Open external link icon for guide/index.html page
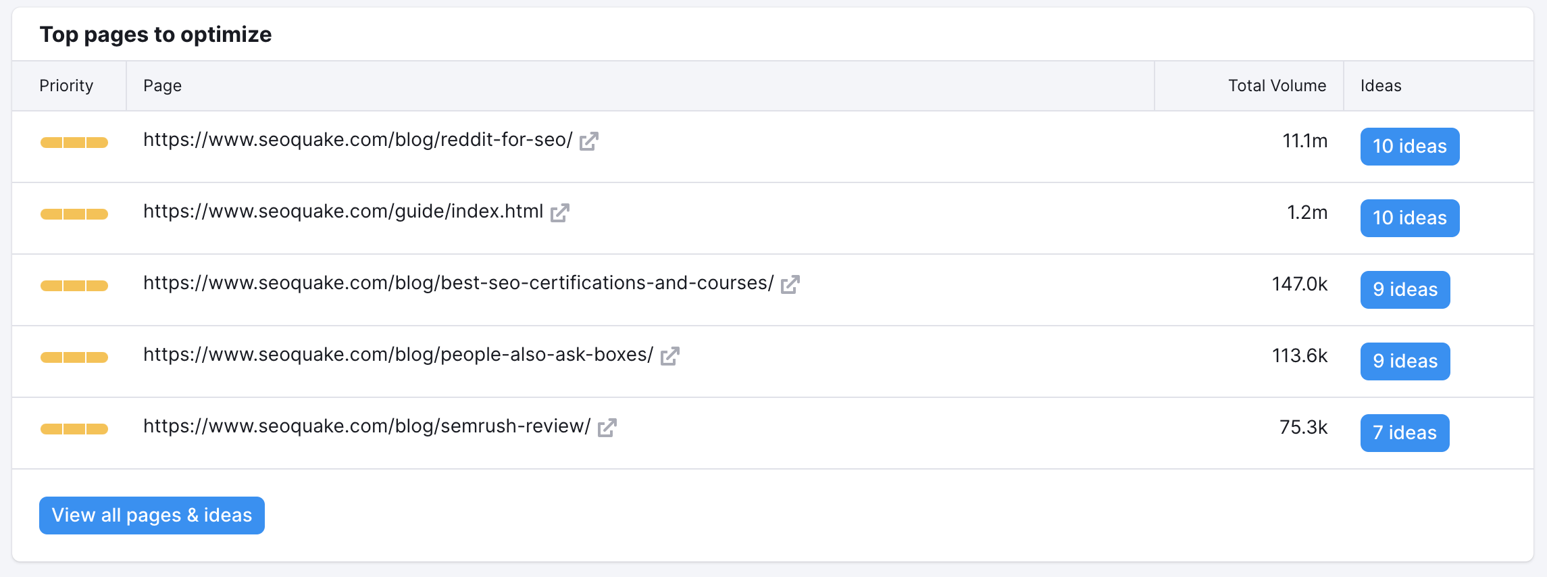 tap(559, 213)
